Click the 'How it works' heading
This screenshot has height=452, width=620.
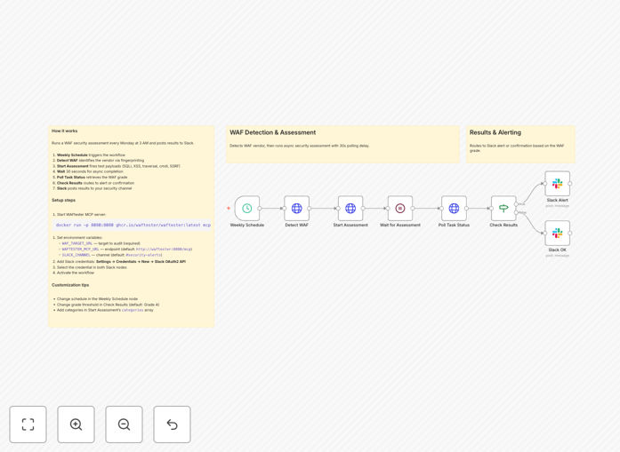point(64,131)
